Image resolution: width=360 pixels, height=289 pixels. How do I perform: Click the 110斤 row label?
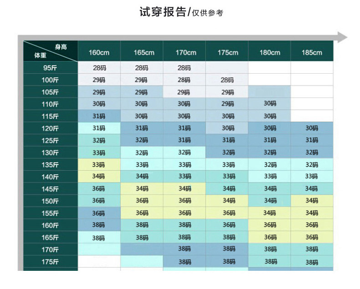click(x=51, y=104)
